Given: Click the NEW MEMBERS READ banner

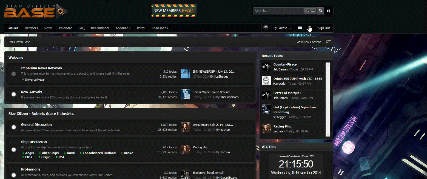Looking at the screenshot, I should [x=174, y=11].
